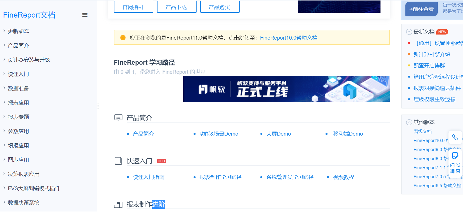Click the NEW badge beside 最新文档
Screen dimensions: 463x213
(442, 32)
